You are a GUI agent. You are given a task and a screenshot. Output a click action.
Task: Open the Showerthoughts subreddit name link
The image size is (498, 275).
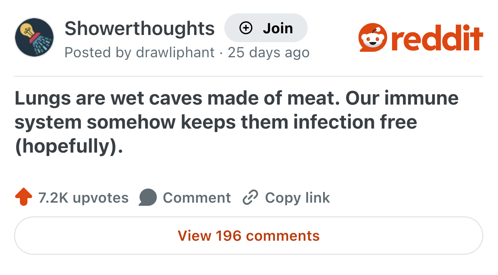140,28
